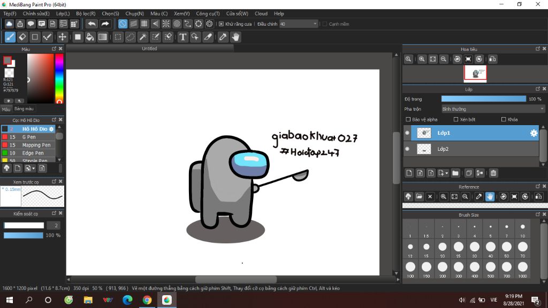Toggle Khử răng cưa checkbox

221,24
